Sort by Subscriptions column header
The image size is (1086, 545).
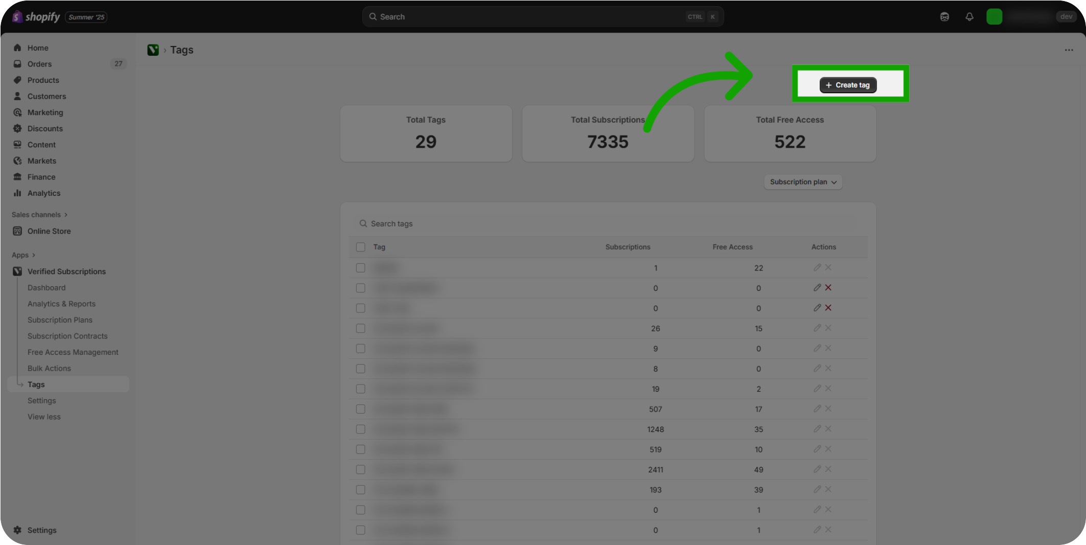(628, 247)
